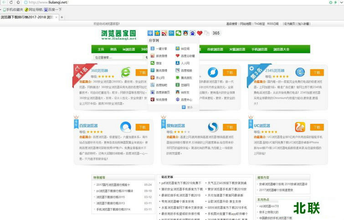Click the 网站地图 link at the top

(x=246, y=24)
